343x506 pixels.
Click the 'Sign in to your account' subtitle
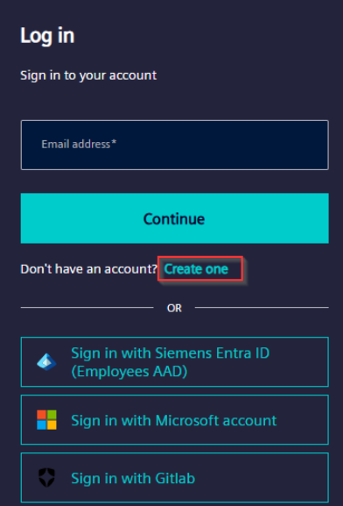(88, 75)
